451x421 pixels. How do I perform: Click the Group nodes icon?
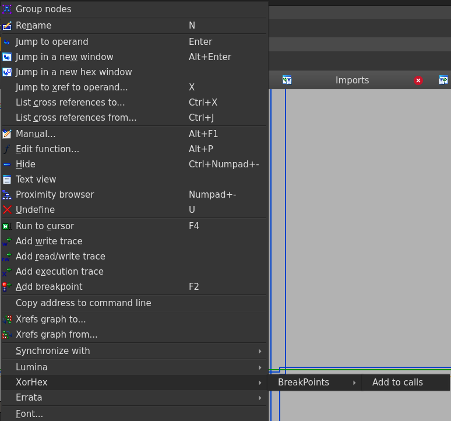coord(7,9)
